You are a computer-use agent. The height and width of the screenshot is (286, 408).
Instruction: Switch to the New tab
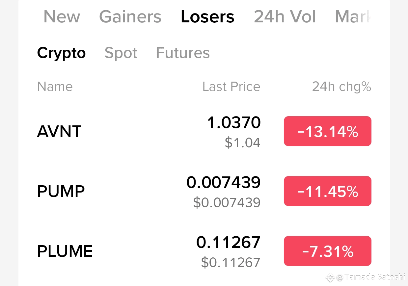pyautogui.click(x=62, y=16)
